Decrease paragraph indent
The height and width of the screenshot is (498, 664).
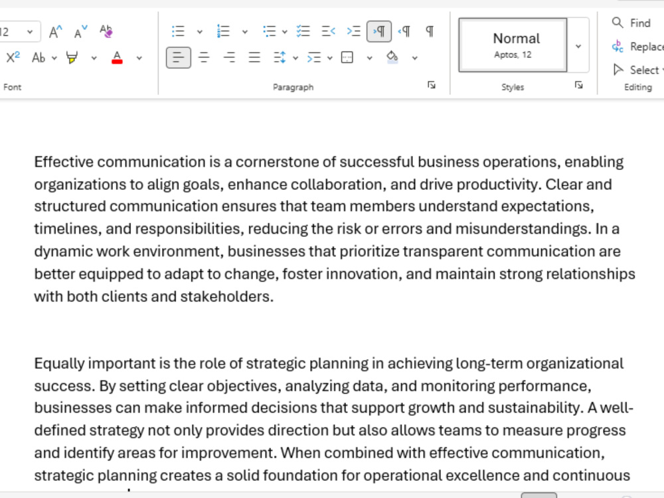tap(328, 31)
